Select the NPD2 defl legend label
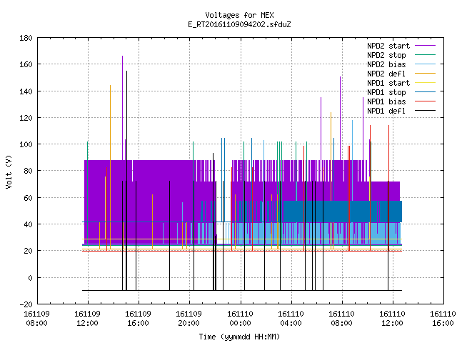Screen dimensions: 457x343 click(386, 74)
